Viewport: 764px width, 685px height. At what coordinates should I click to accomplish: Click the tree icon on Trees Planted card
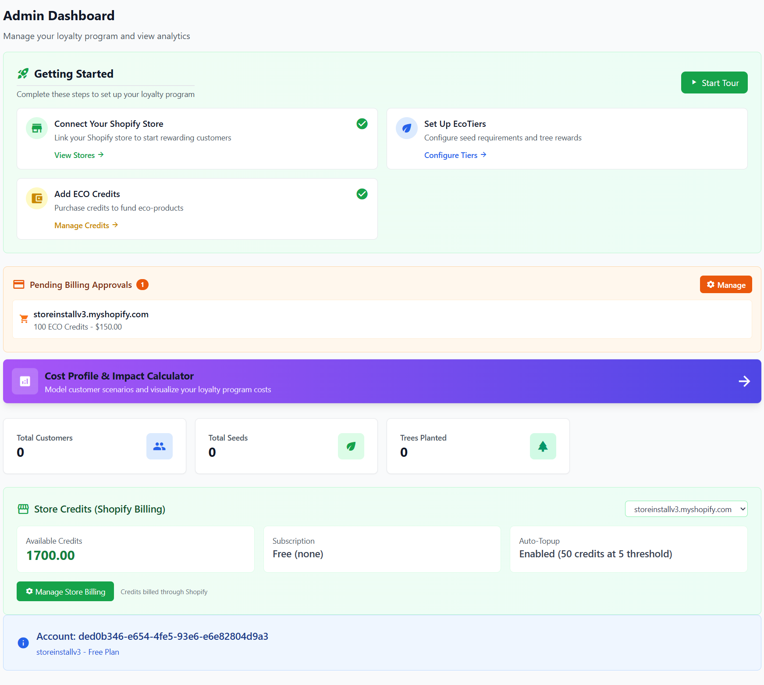(x=543, y=446)
